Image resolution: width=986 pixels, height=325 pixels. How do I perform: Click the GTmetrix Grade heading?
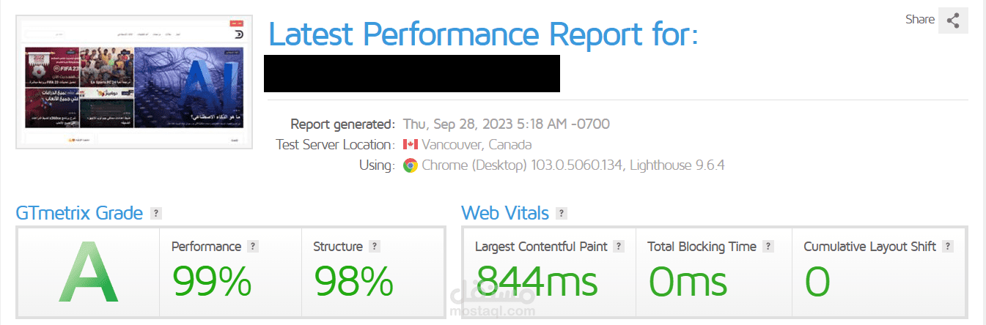[x=79, y=213]
